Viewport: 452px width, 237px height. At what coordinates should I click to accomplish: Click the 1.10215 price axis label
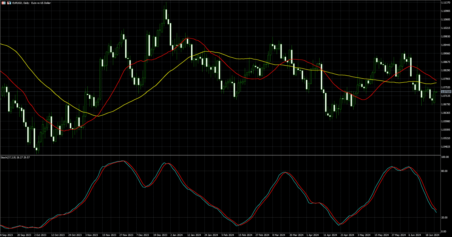(446, 28)
